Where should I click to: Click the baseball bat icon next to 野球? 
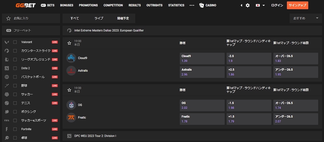pos(6,86)
